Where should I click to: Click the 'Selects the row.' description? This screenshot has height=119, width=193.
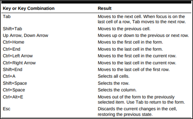(x=114, y=83)
